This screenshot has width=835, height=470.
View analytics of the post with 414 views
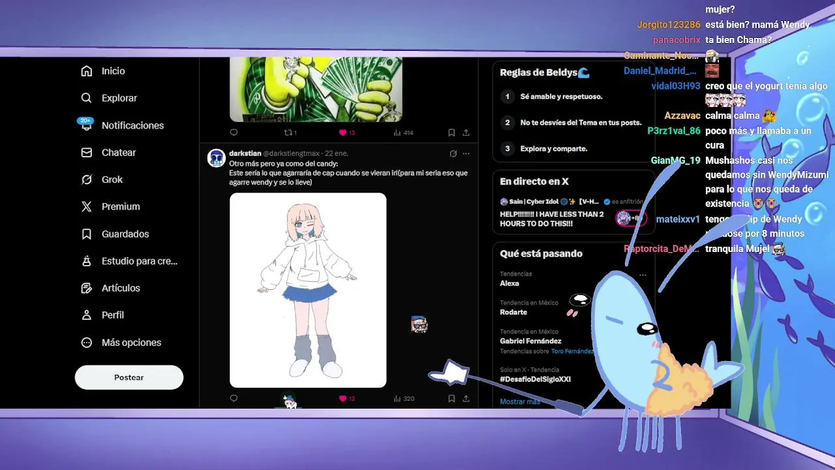(x=403, y=133)
